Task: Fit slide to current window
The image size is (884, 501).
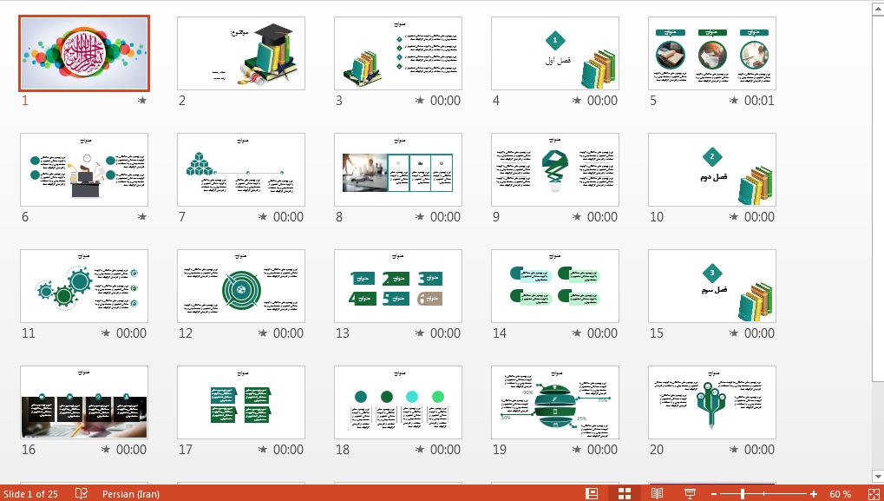Action: click(870, 493)
